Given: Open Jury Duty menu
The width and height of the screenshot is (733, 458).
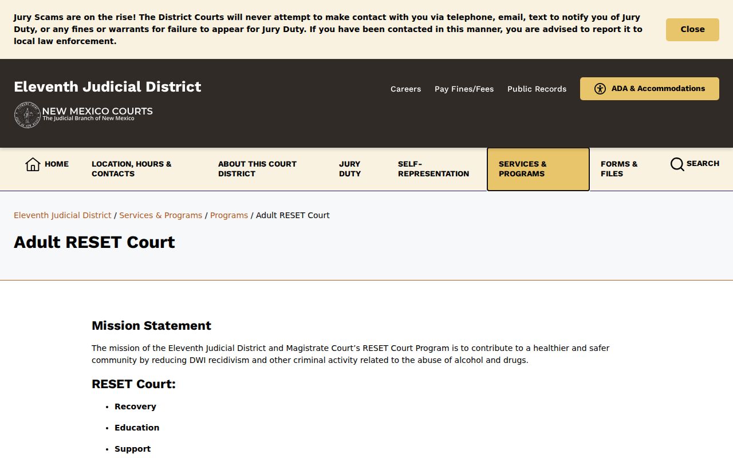Looking at the screenshot, I should click(x=350, y=169).
